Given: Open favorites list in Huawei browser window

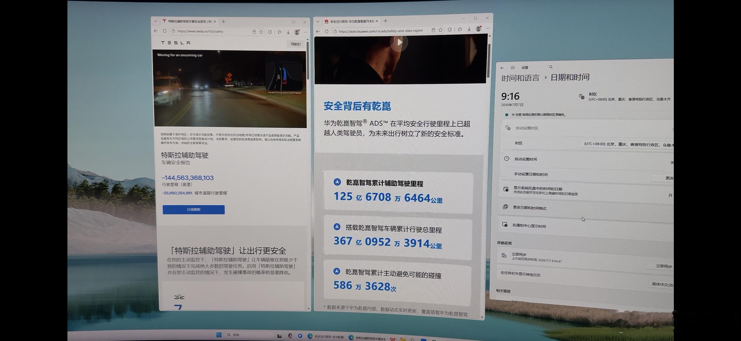Looking at the screenshot, I should pos(460,29).
